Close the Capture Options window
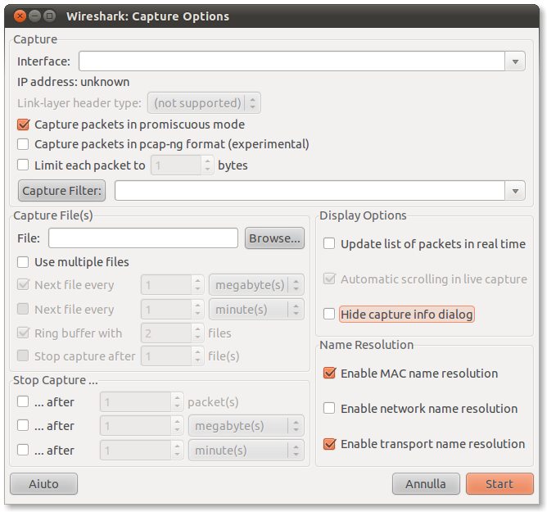Screen dimensions: 547x512 (x=20, y=16)
